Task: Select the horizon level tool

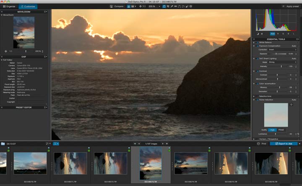Action: (175, 6)
